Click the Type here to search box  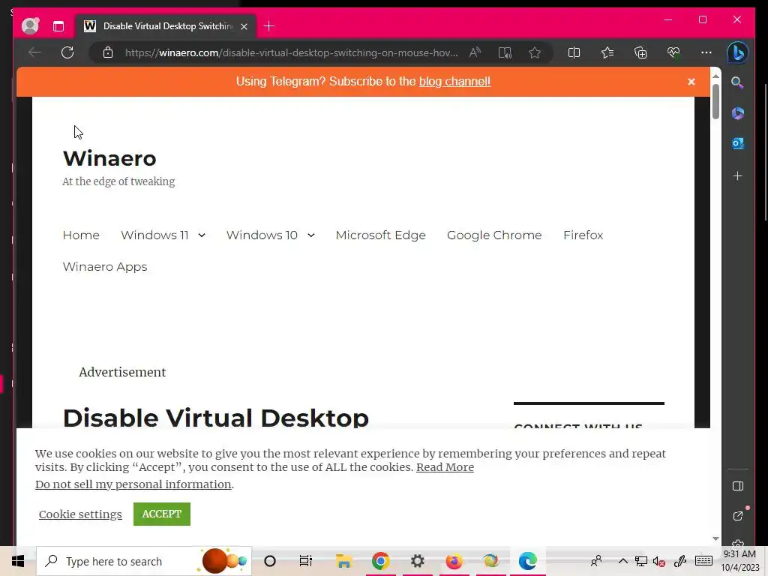[x=144, y=561]
